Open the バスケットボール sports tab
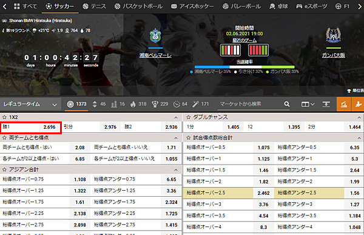 (138, 6)
